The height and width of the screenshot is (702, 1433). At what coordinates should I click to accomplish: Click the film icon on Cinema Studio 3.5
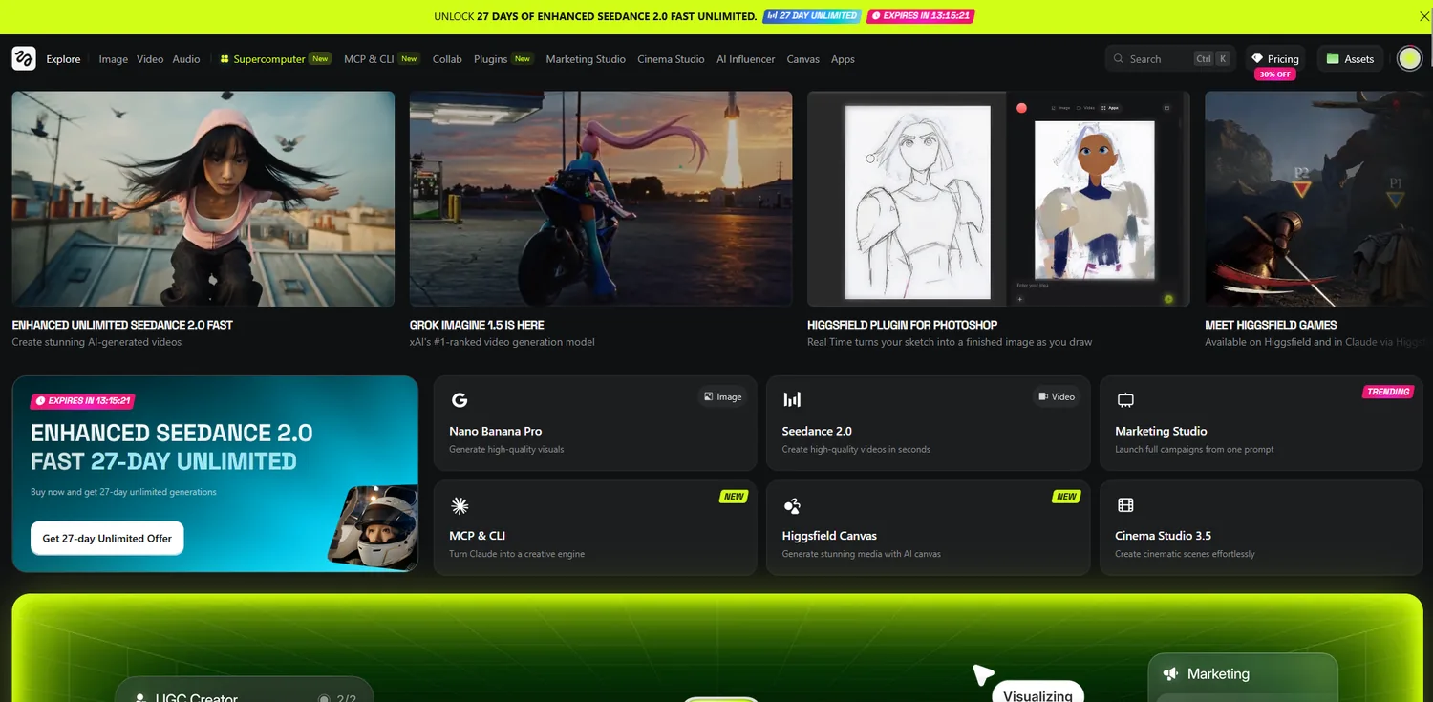1125,505
